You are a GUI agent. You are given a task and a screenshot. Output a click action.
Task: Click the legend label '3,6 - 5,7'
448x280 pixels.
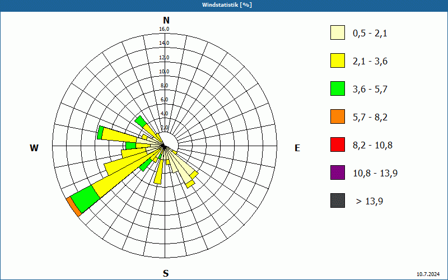click(x=370, y=90)
